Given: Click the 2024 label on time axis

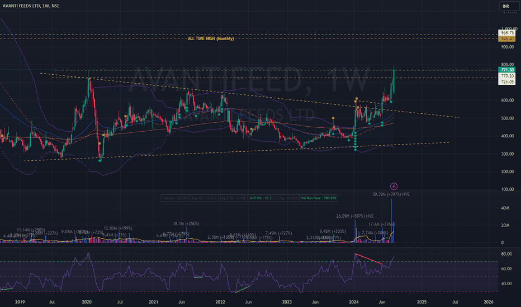Looking at the screenshot, I should [353, 302].
